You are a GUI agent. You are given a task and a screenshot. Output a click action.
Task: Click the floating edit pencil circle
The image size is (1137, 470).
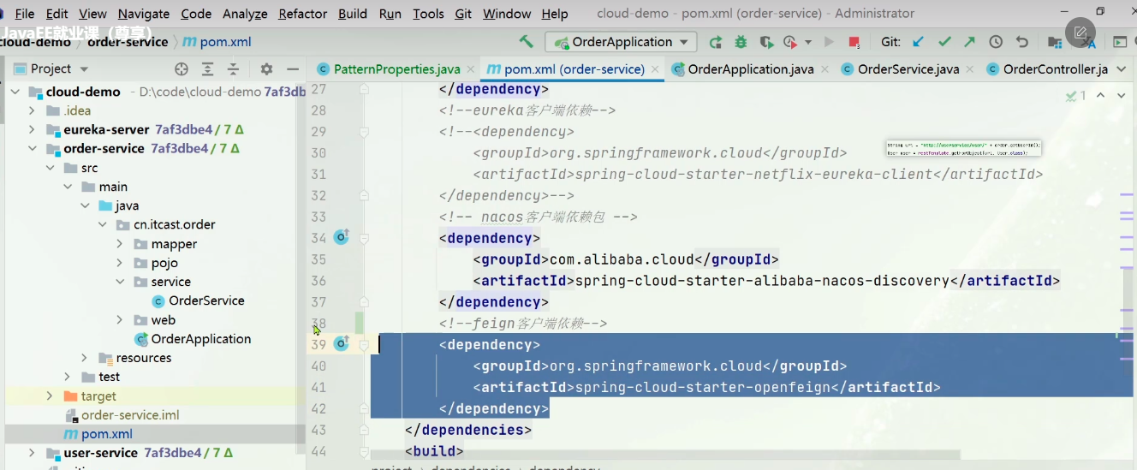[x=1080, y=33]
